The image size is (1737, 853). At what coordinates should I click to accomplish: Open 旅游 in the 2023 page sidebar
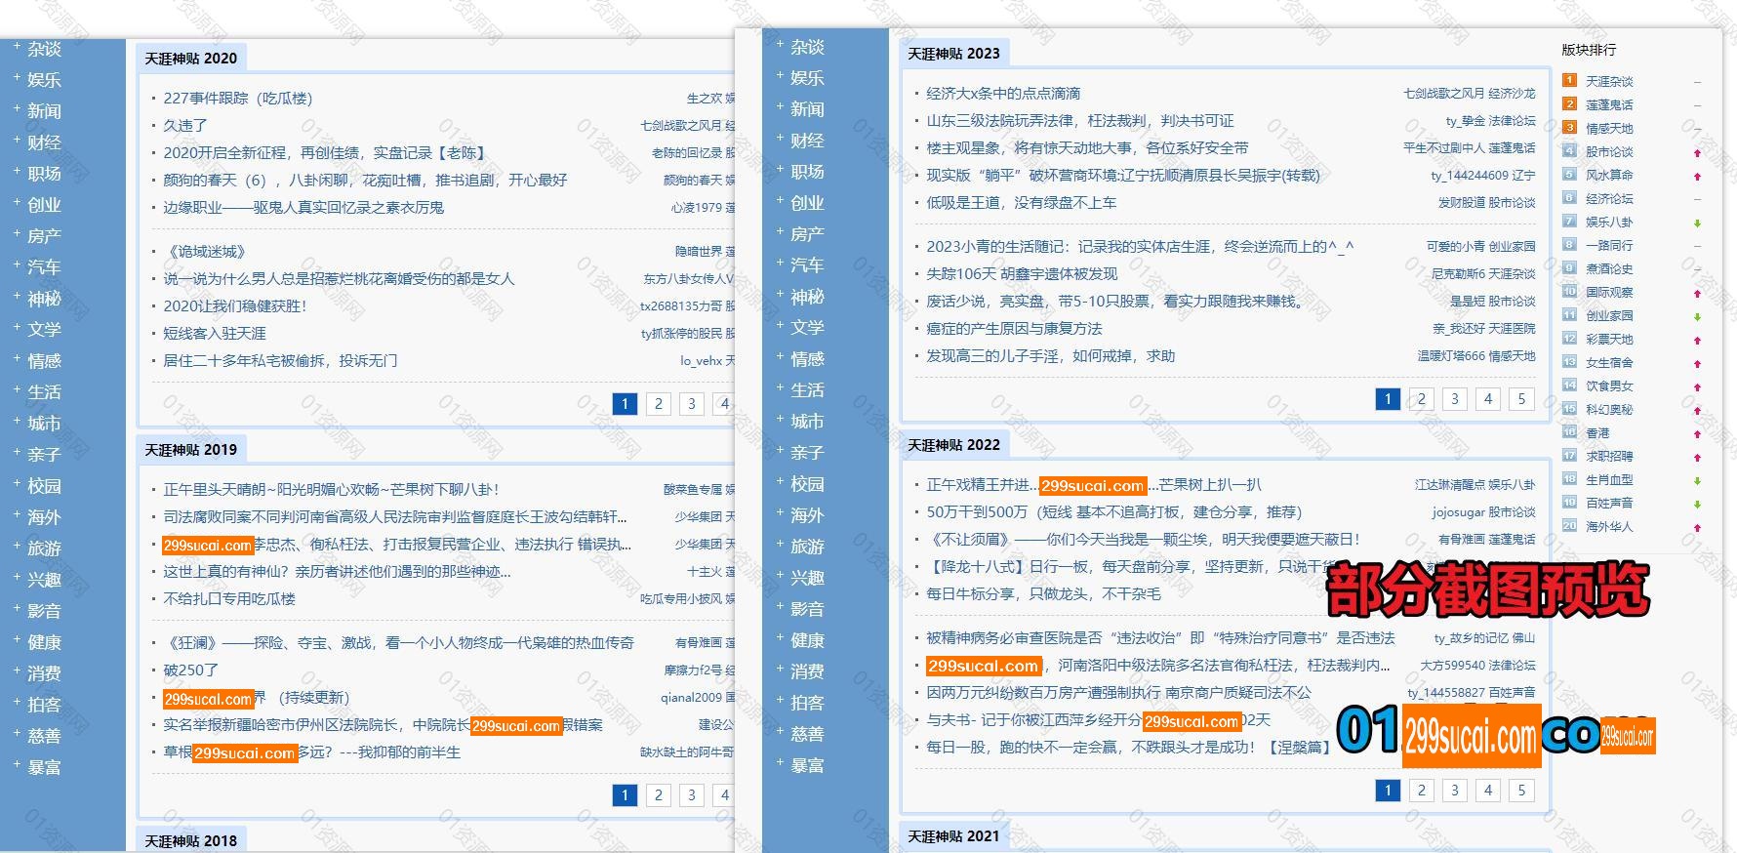[807, 547]
